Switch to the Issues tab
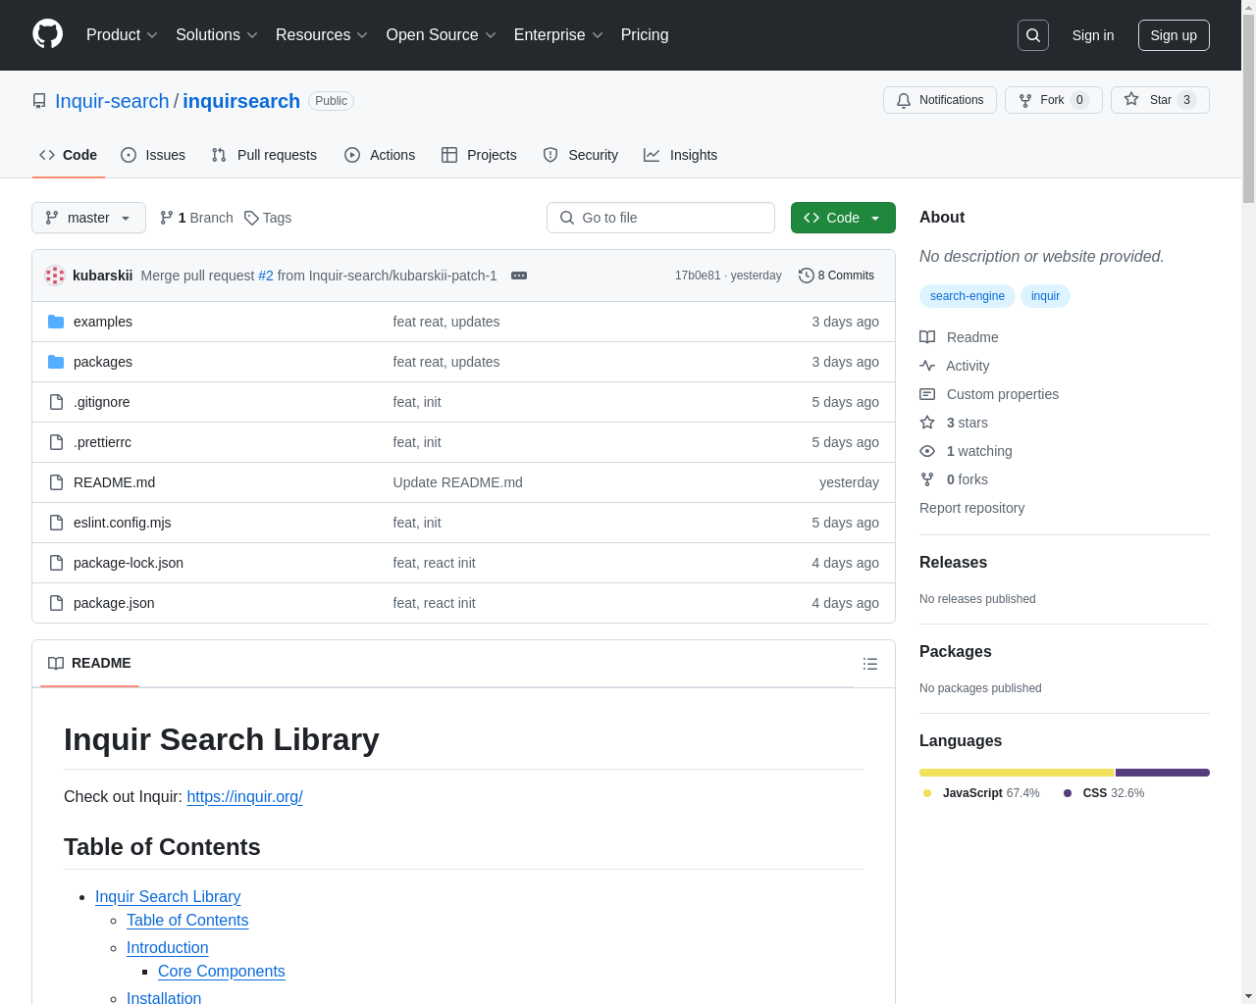This screenshot has width=1256, height=1004. [x=153, y=155]
